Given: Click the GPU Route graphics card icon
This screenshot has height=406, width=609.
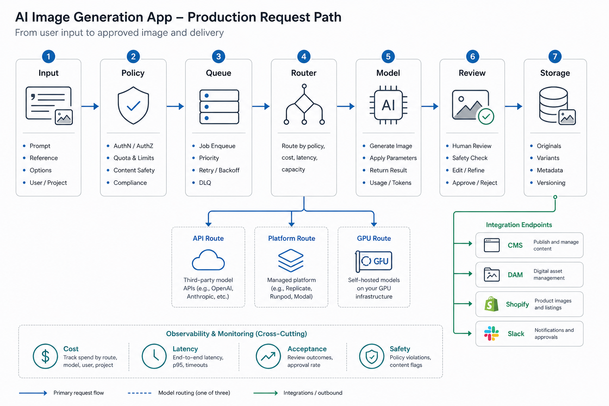Looking at the screenshot, I should 374,261.
